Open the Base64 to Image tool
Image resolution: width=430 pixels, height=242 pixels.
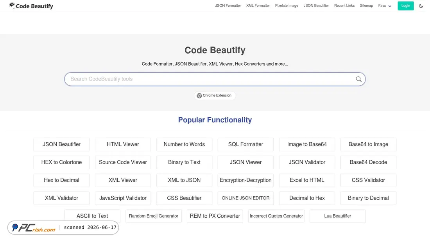coord(368,144)
